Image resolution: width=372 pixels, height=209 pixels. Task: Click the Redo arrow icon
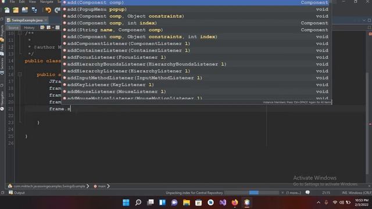(58, 10)
